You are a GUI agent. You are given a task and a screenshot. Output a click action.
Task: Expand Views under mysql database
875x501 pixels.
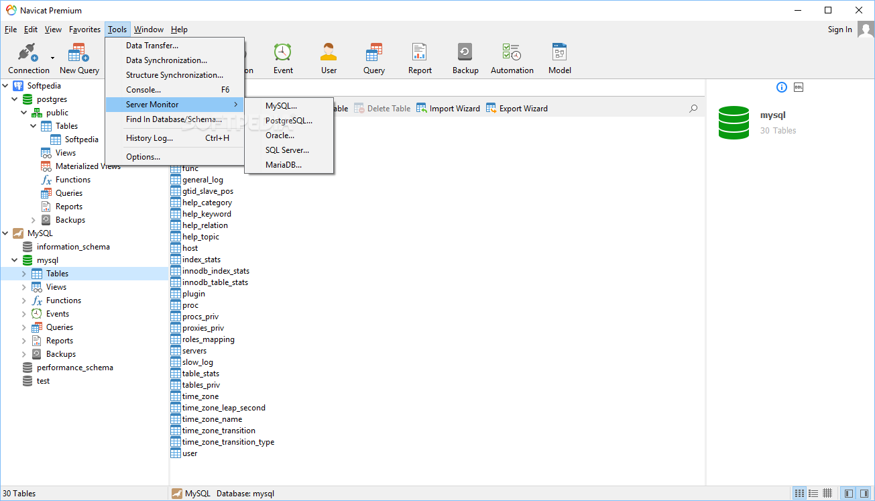point(24,287)
